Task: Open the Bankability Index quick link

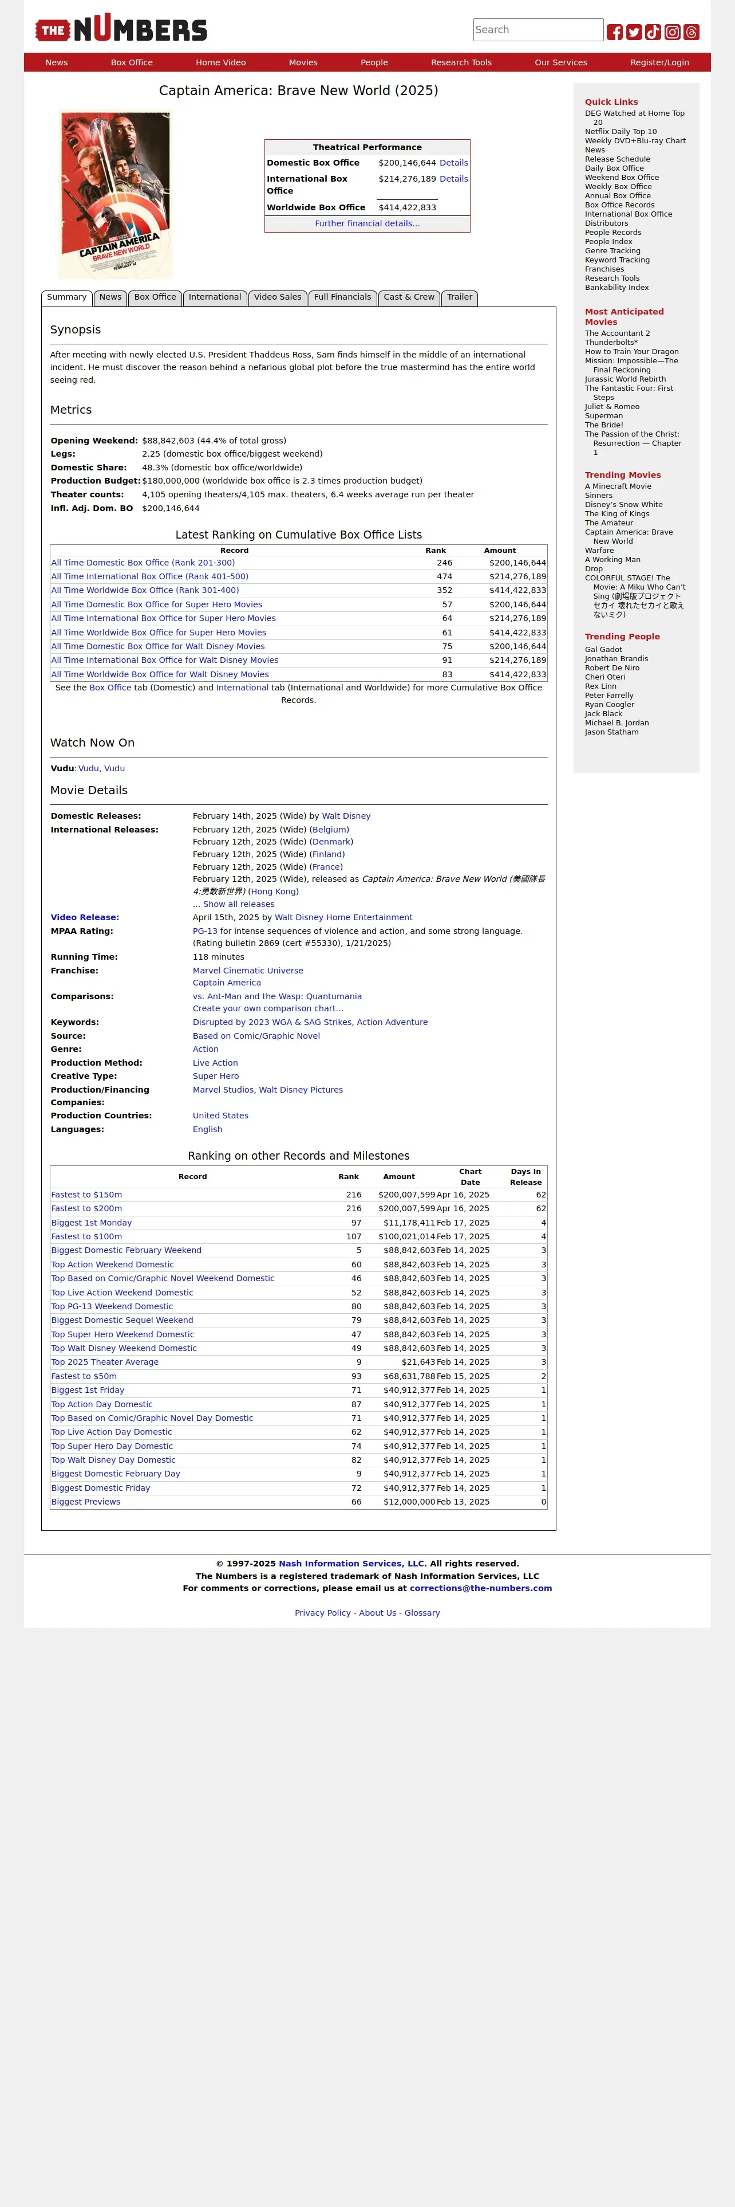Action: (616, 288)
